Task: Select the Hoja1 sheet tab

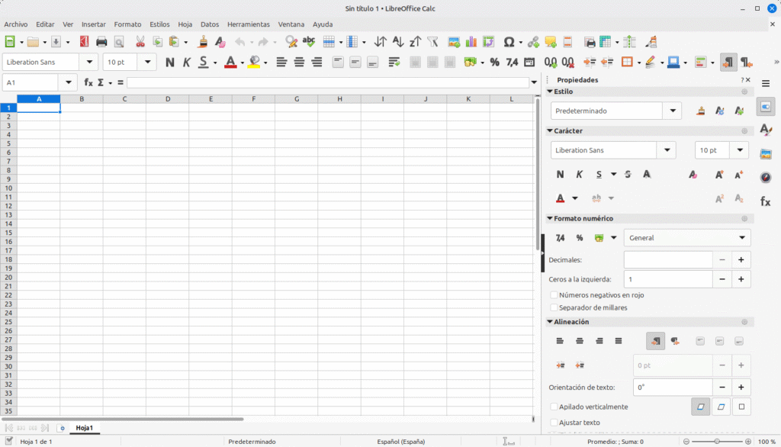Action: 84,427
